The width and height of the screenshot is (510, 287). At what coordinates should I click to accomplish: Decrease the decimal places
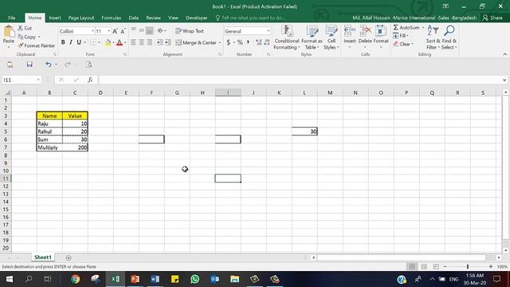(x=267, y=42)
